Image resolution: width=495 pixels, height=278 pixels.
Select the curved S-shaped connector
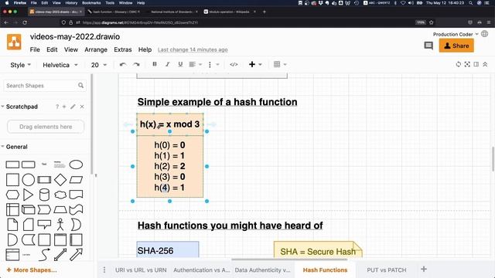tap(44, 255)
